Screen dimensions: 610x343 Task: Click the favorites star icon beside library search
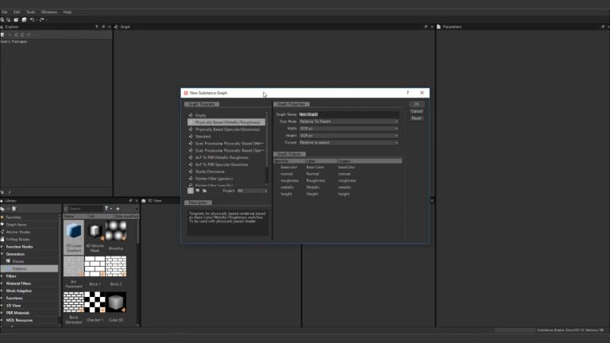click(x=118, y=208)
